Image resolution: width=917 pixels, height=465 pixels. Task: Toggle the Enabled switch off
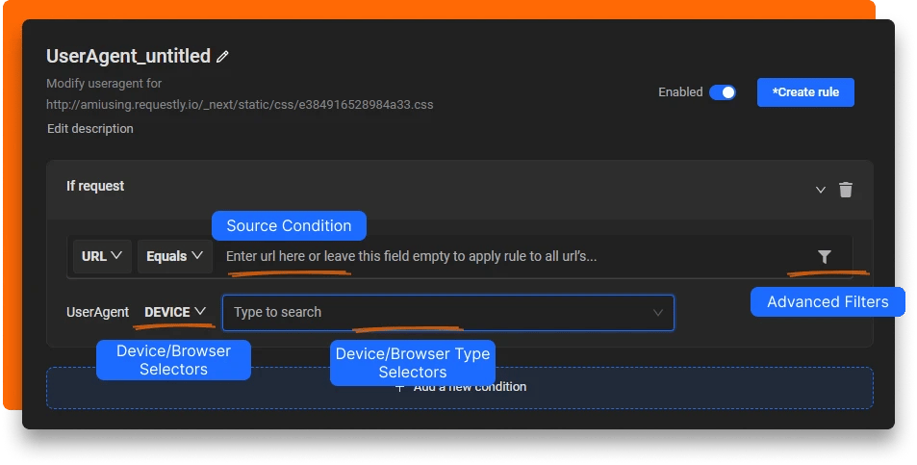[722, 92]
